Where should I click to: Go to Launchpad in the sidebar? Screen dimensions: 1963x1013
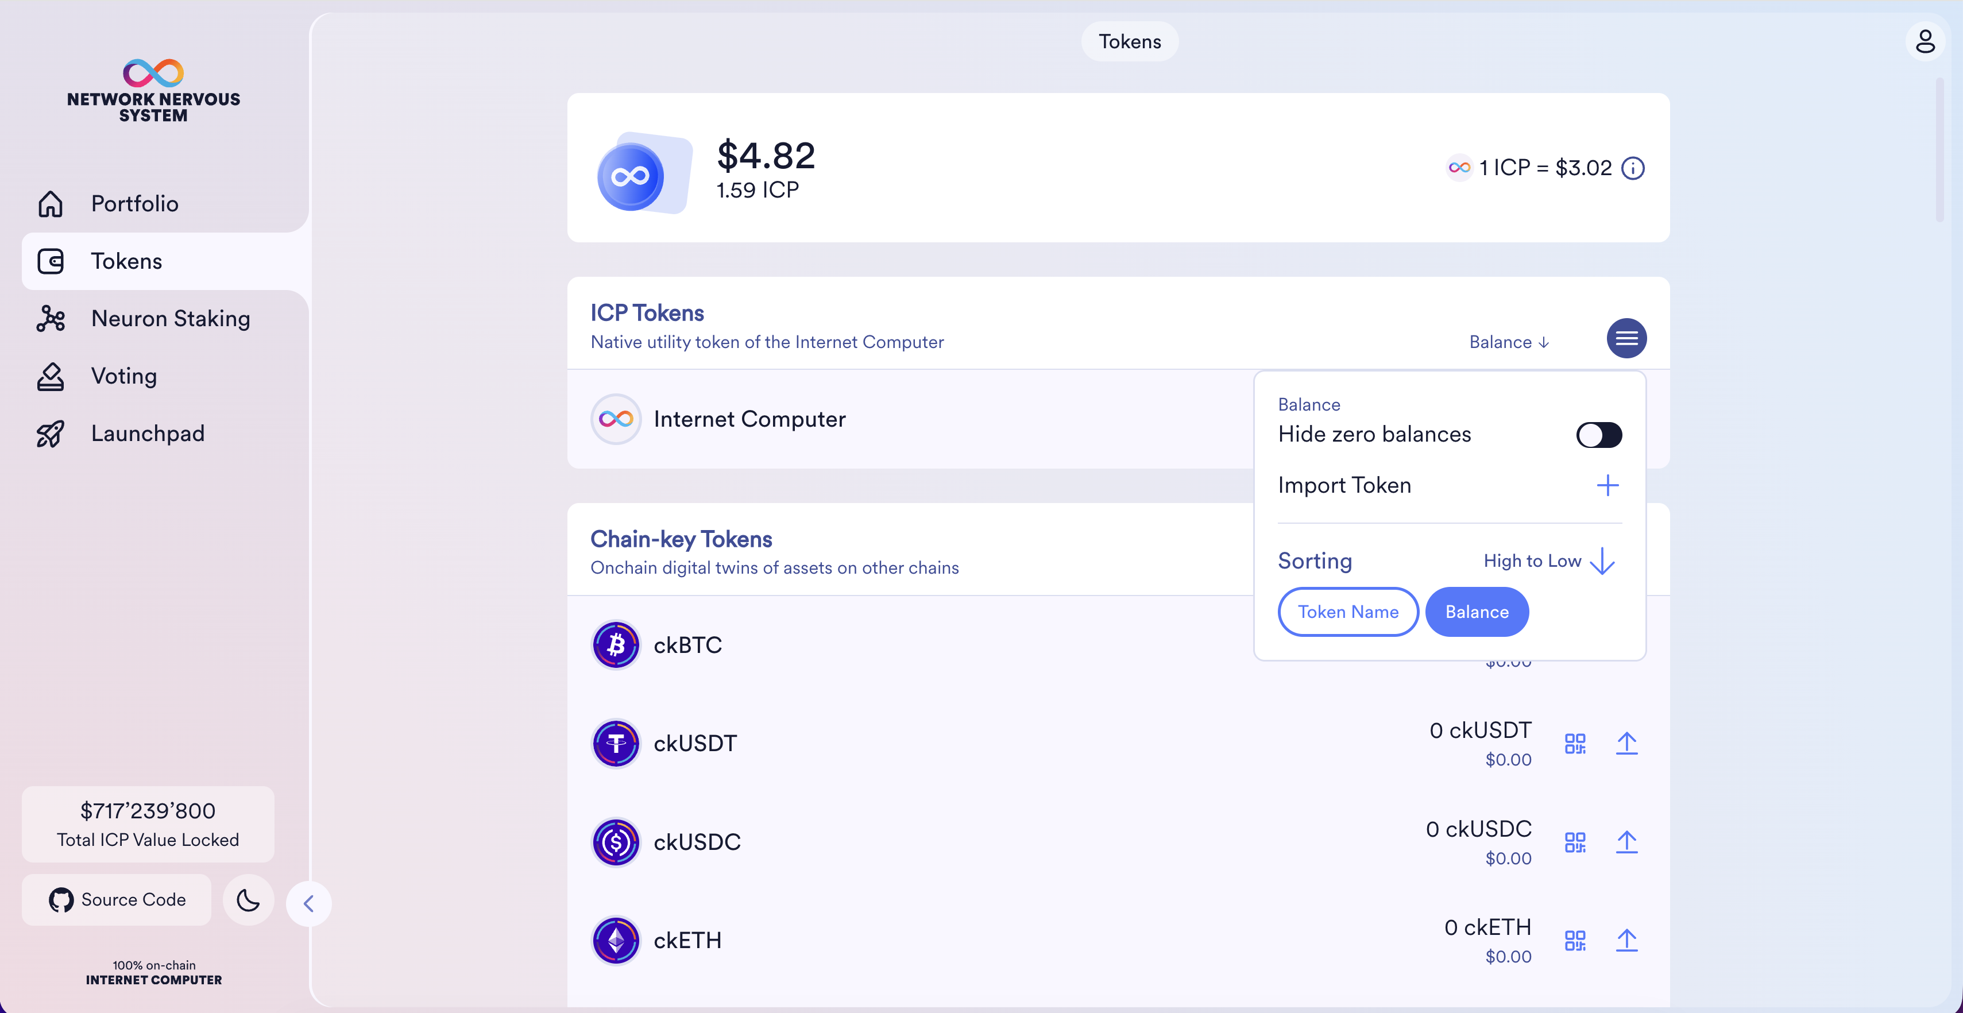(147, 434)
